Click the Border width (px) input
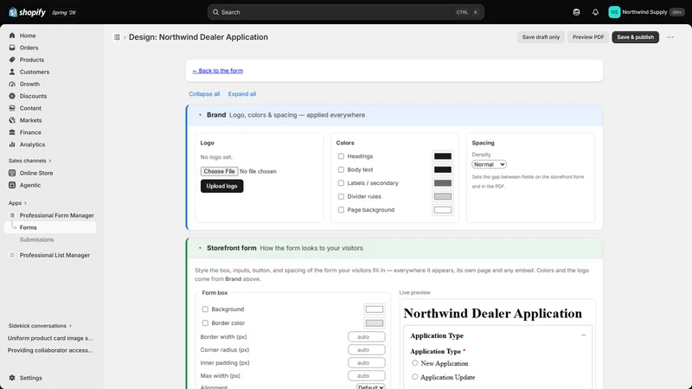The image size is (692, 389). point(366,337)
